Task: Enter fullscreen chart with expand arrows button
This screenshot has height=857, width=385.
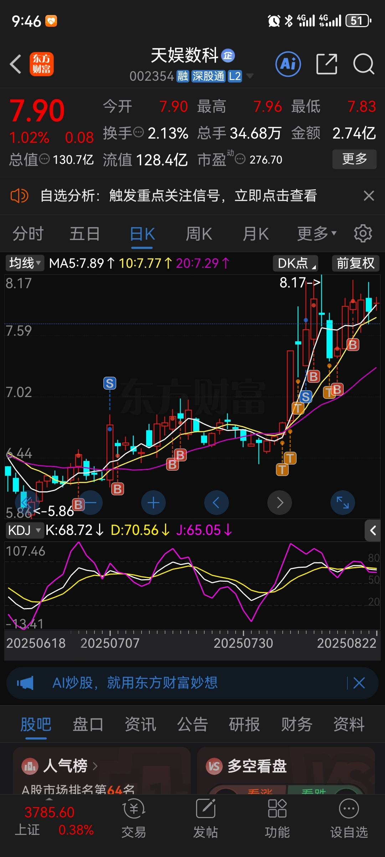Action: (343, 503)
